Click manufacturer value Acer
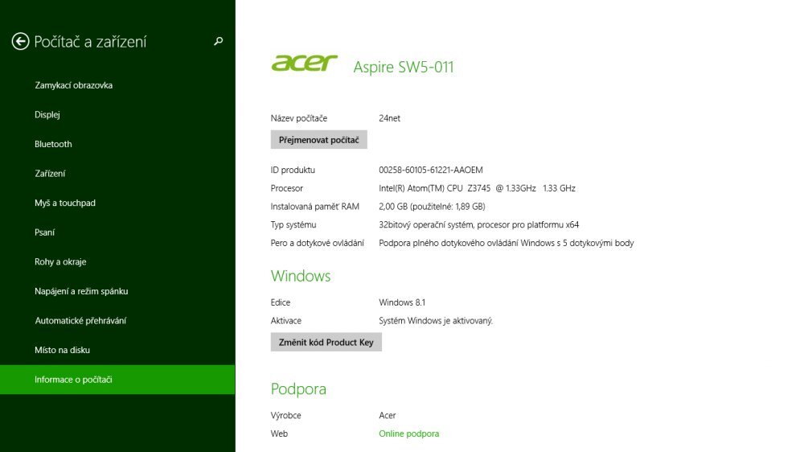This screenshot has width=804, height=452. (x=388, y=416)
